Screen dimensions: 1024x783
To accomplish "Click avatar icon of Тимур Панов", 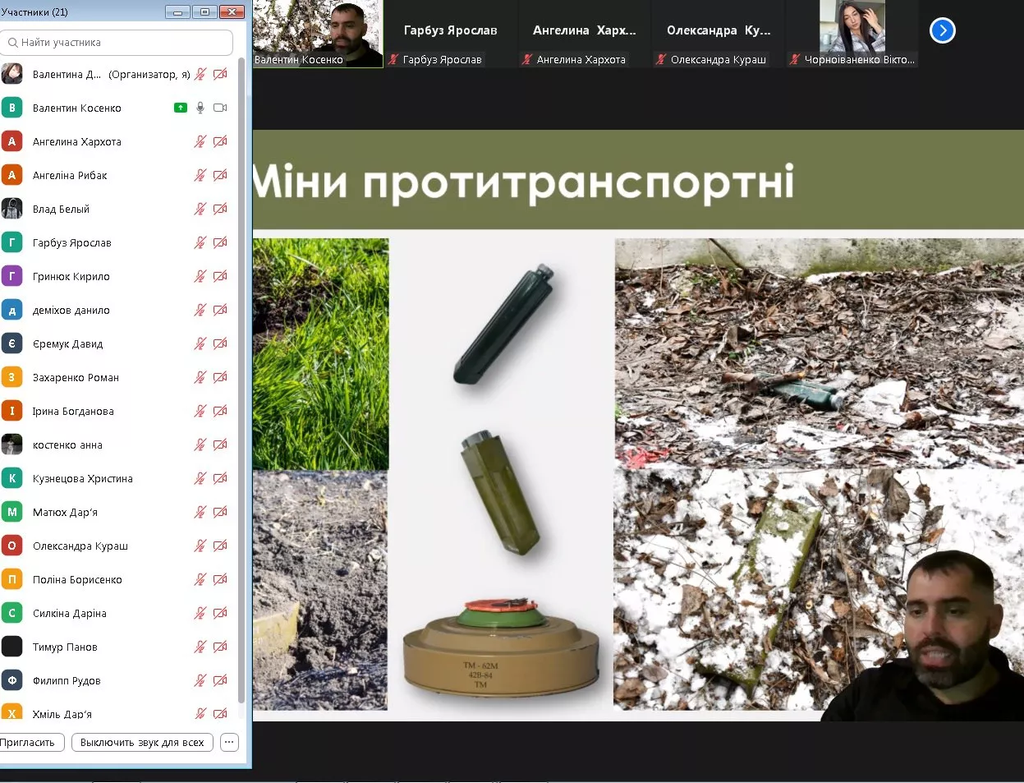I will coord(11,647).
